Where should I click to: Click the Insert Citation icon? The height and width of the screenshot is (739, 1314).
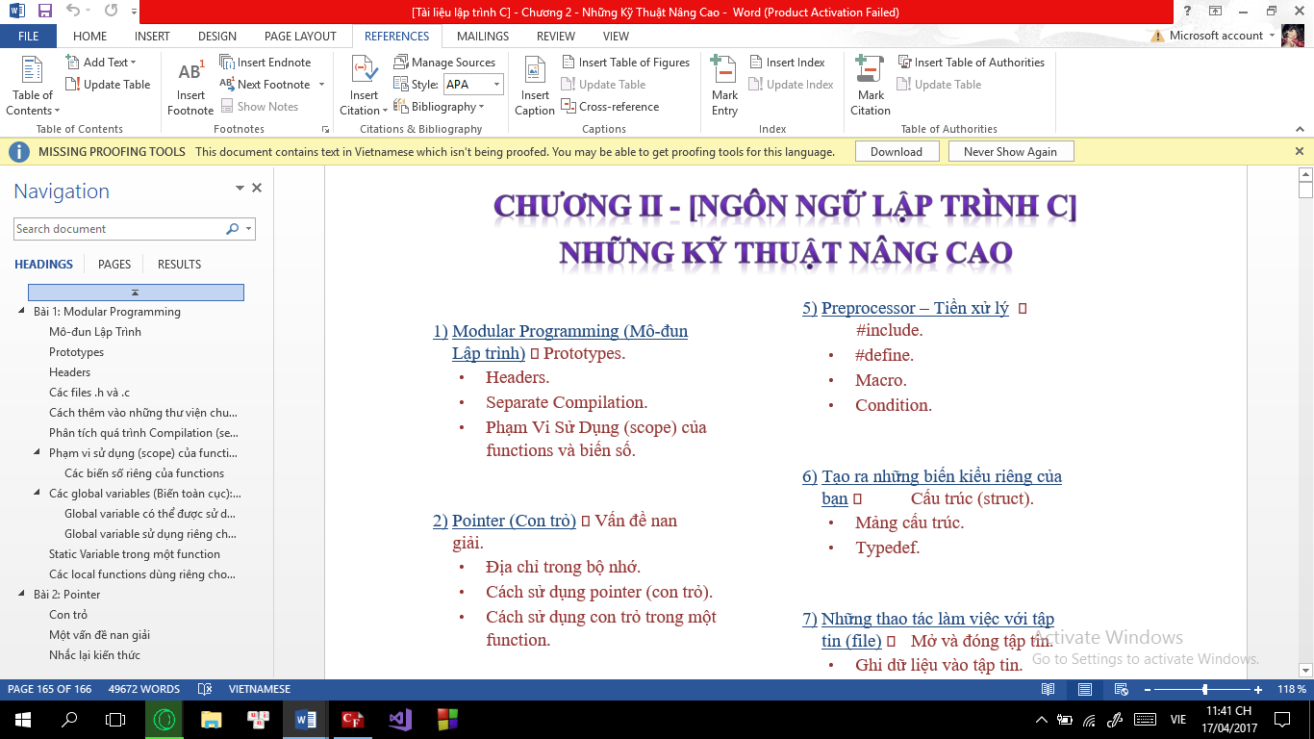pyautogui.click(x=365, y=73)
